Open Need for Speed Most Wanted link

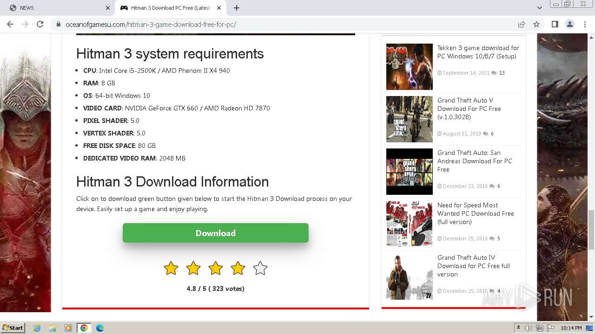point(476,213)
